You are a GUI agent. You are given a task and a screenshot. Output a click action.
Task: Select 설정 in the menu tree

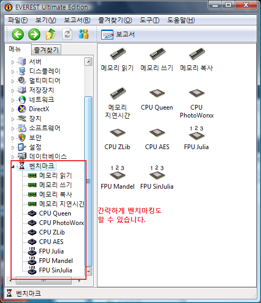click(35, 147)
